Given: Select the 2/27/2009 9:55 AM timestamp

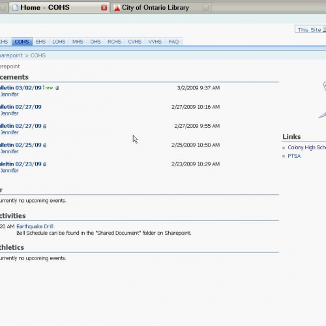Looking at the screenshot, I should pyautogui.click(x=197, y=126).
